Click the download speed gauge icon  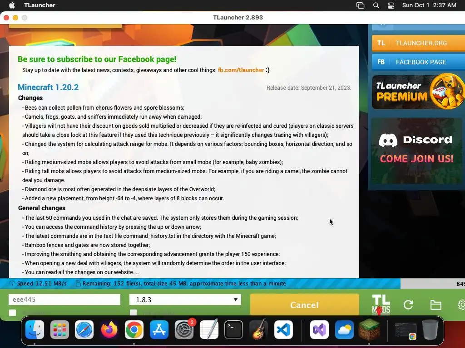pyautogui.click(x=12, y=284)
